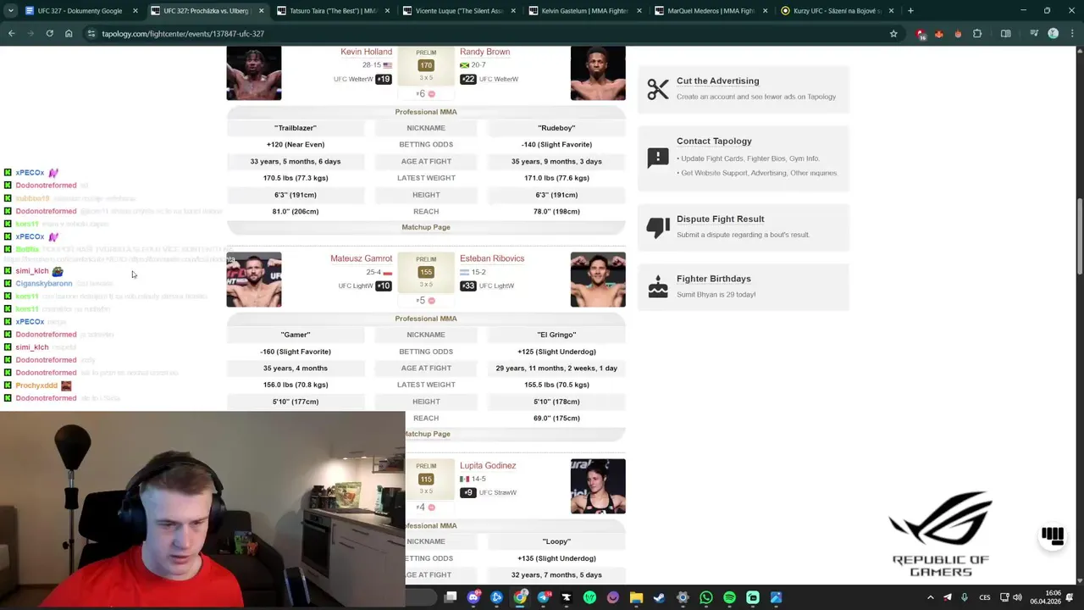Open the browser extensions puzzle icon
The image size is (1084, 610).
click(977, 33)
